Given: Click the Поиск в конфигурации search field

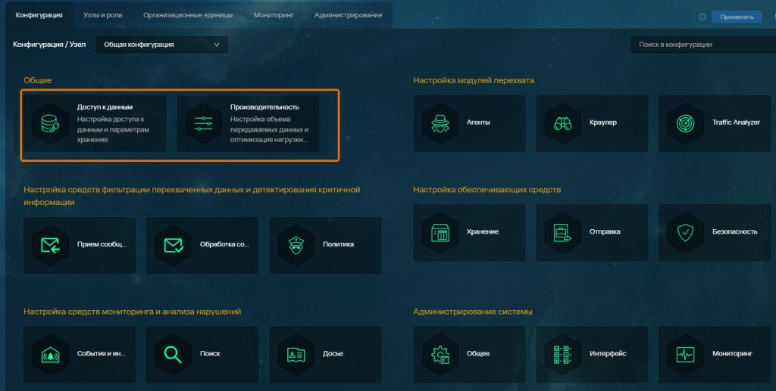Looking at the screenshot, I should (x=697, y=45).
